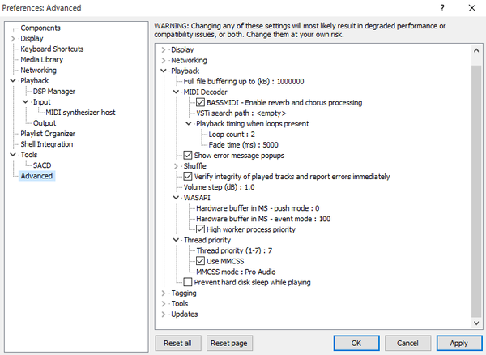Open the Components preferences page
This screenshot has height=355, width=486.
[x=40, y=28]
